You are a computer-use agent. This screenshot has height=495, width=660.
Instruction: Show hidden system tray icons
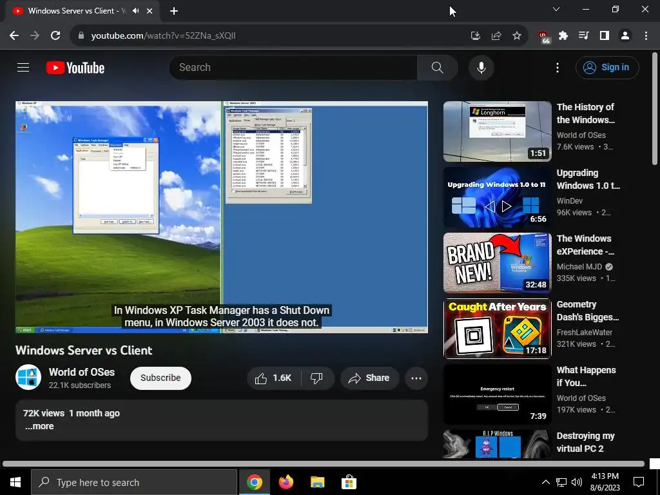click(x=545, y=482)
